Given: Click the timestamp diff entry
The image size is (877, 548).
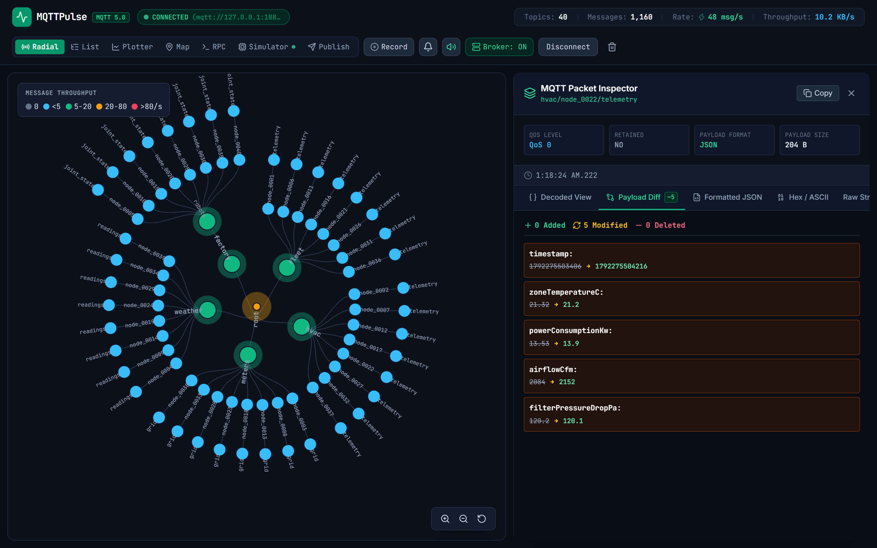Looking at the screenshot, I should (692, 260).
